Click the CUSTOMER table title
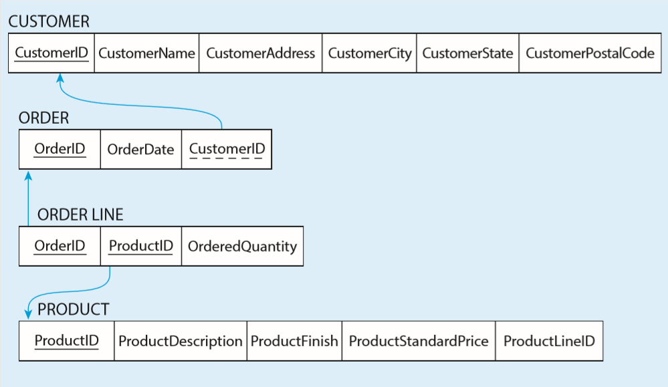The height and width of the screenshot is (387, 668). (x=49, y=21)
